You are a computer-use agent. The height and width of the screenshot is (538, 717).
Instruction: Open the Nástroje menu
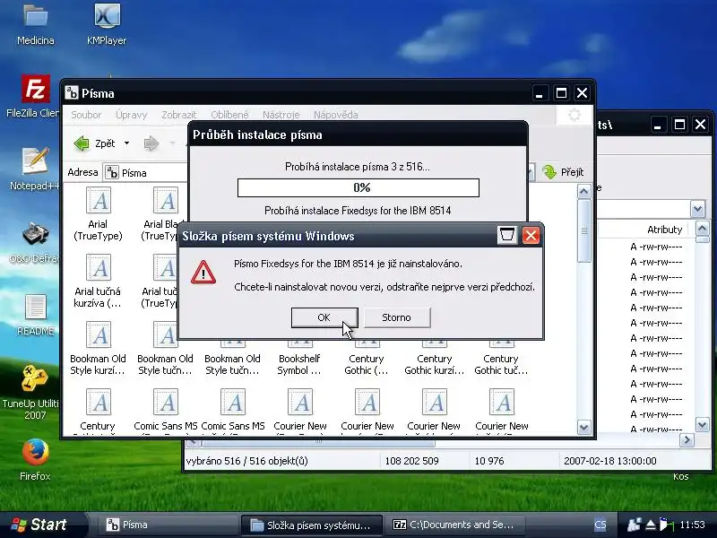281,115
